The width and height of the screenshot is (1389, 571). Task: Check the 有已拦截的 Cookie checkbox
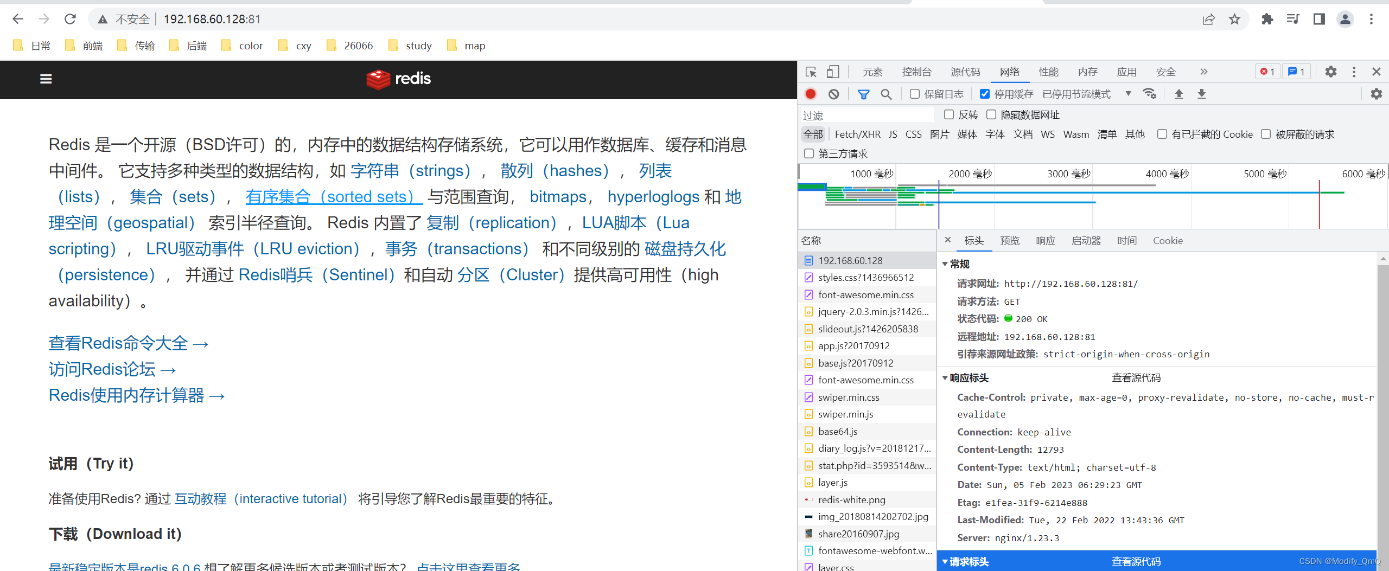point(1162,134)
